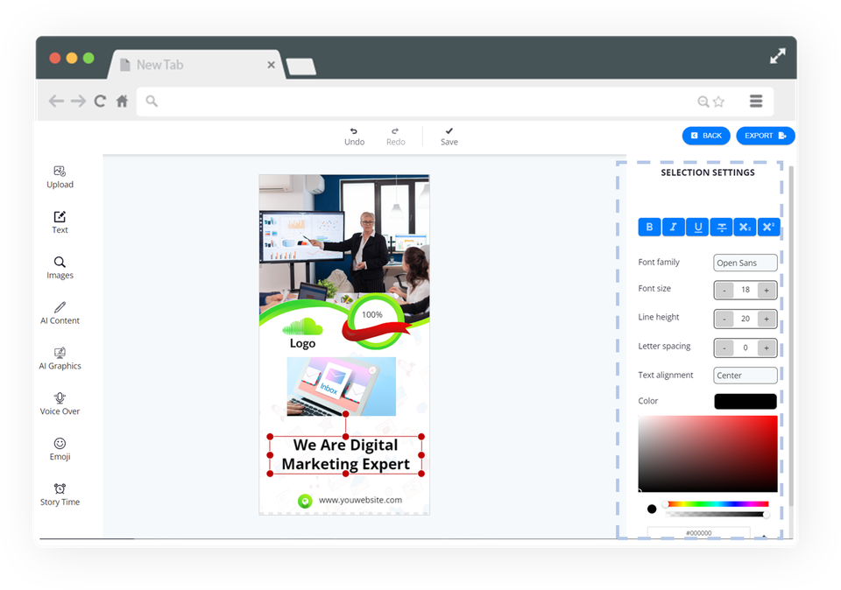Click the EXPORT button

pos(766,136)
